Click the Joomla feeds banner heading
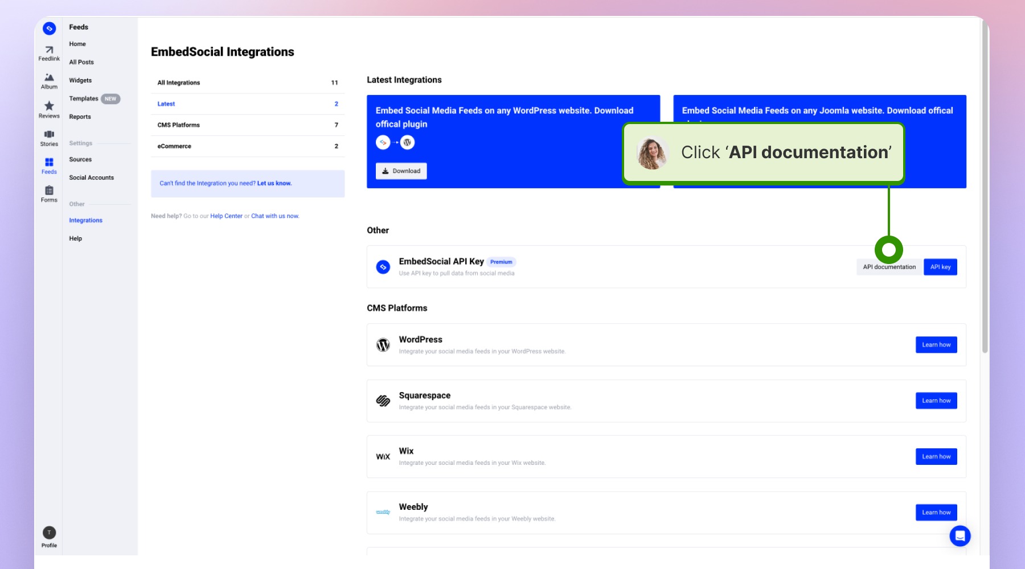The image size is (1025, 569). pyautogui.click(x=817, y=110)
